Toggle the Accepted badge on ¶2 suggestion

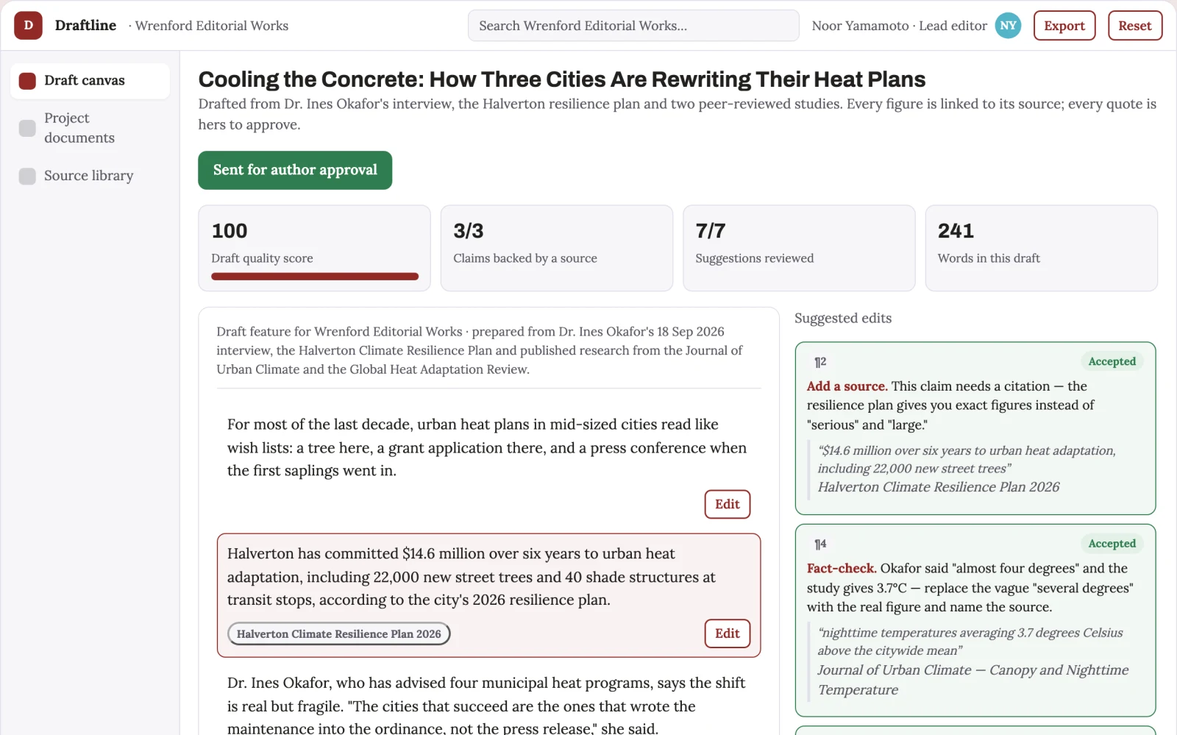click(1112, 361)
